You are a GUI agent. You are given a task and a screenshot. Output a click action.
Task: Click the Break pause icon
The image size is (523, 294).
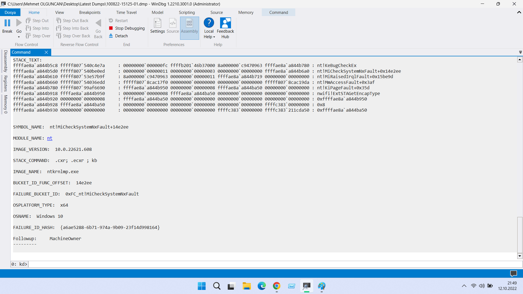[7, 23]
